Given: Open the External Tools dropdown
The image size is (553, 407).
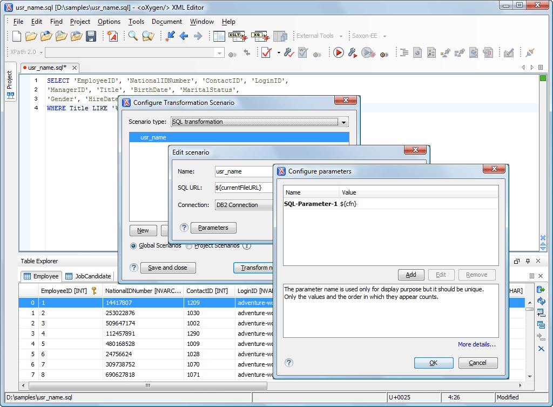Looking at the screenshot, I should pyautogui.click(x=341, y=36).
